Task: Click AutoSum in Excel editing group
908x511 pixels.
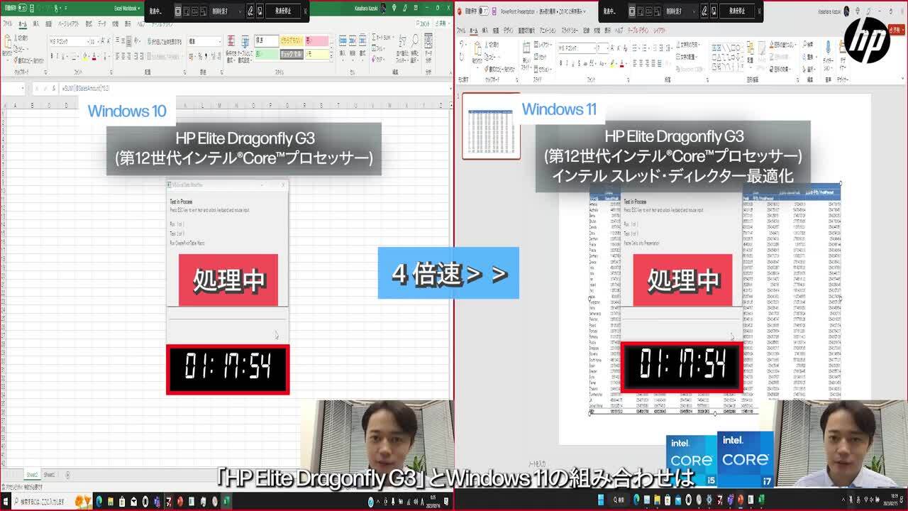Action: 384,37
